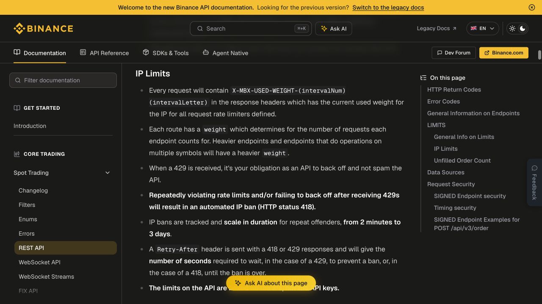Click the Documentation book icon

pyautogui.click(x=17, y=52)
